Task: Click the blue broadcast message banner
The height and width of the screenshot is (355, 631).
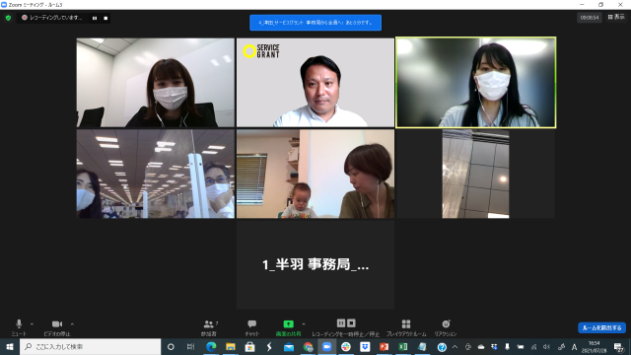Action: pyautogui.click(x=315, y=23)
